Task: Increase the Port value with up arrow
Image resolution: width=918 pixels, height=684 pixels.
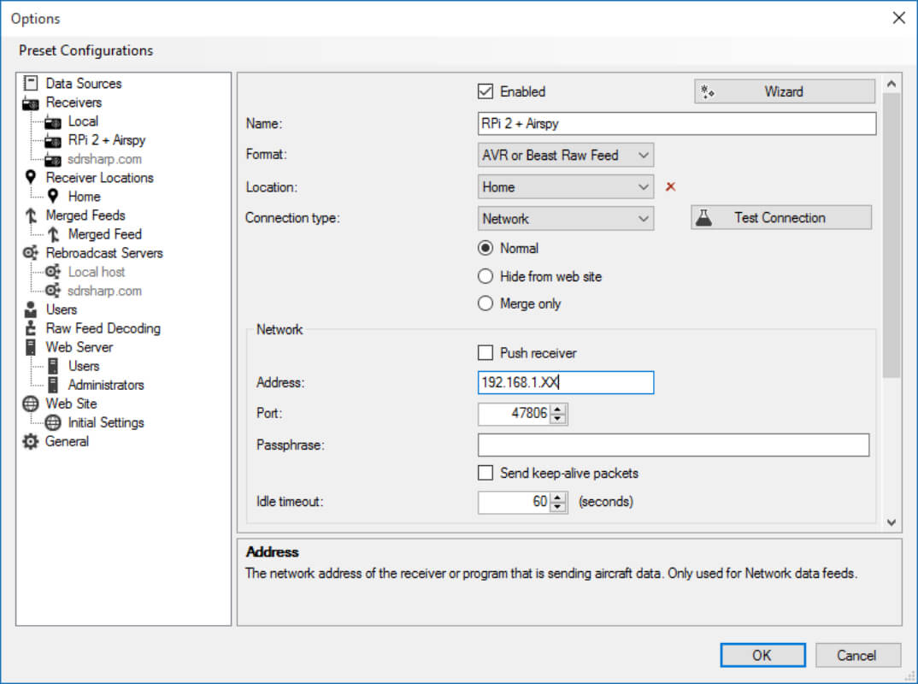Action: pos(558,408)
